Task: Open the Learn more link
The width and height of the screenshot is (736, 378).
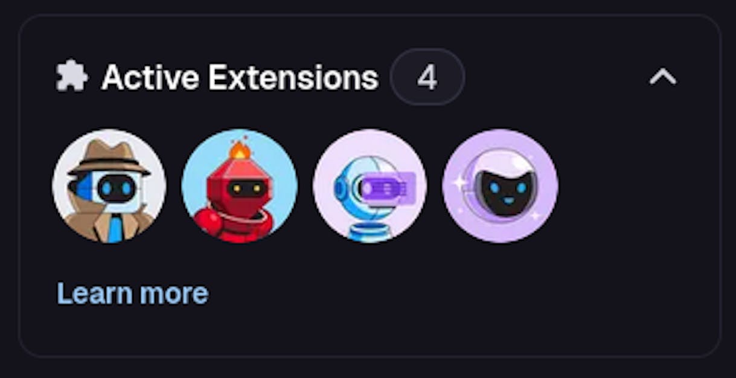Action: (133, 293)
